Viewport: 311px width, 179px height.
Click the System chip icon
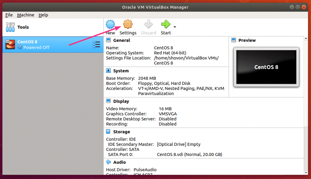coord(108,71)
